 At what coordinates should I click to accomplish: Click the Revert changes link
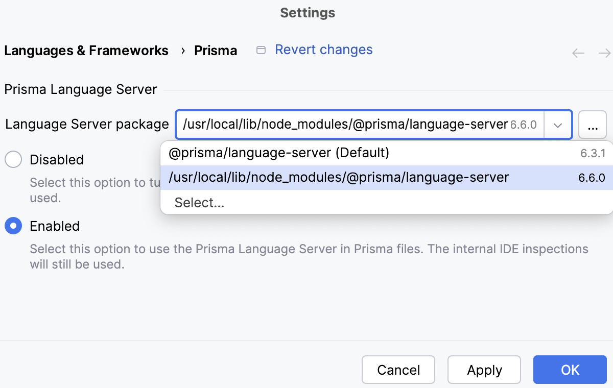pos(324,50)
